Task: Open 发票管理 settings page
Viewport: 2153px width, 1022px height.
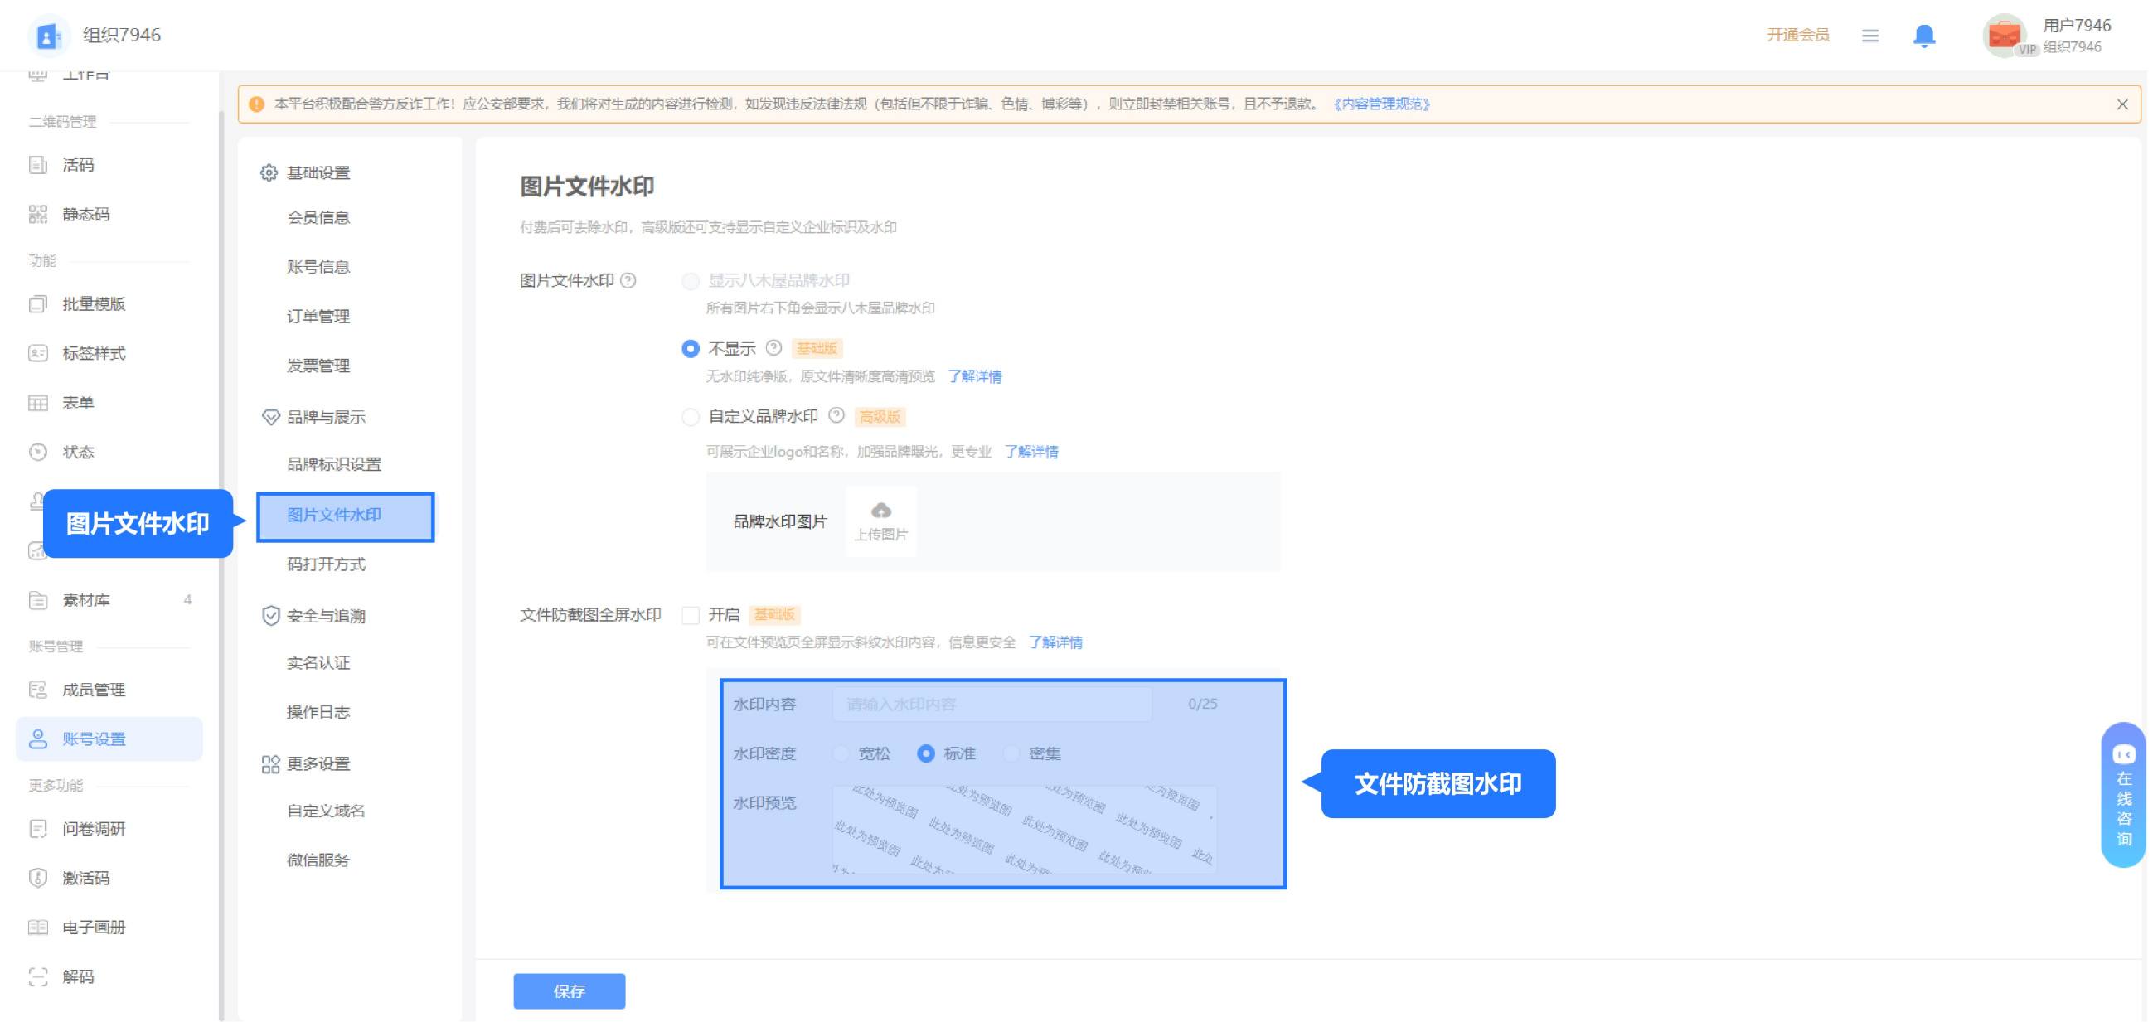Action: [318, 366]
